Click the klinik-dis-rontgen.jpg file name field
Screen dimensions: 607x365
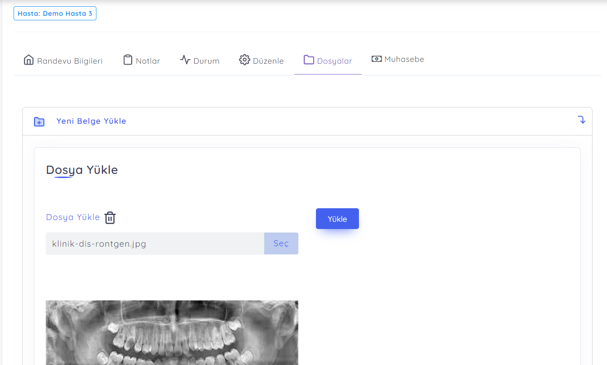[x=155, y=243]
